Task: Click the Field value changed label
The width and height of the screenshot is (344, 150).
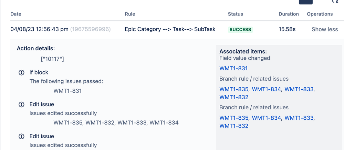Action: [244, 58]
